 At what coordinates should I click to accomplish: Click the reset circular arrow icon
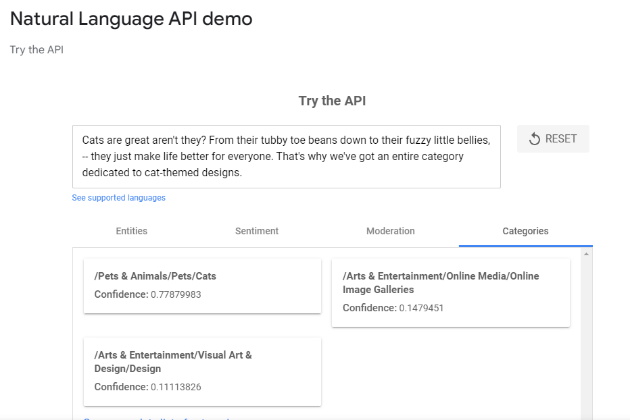[x=535, y=139]
